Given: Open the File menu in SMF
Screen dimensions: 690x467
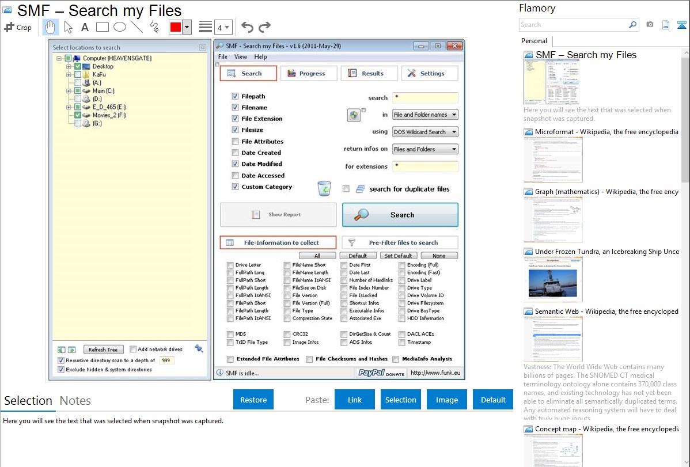Looking at the screenshot, I should (223, 57).
